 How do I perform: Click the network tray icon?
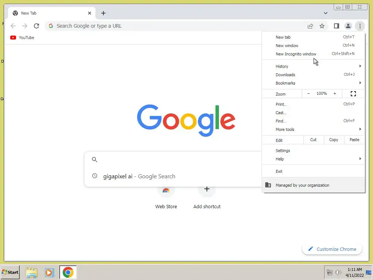(329, 272)
